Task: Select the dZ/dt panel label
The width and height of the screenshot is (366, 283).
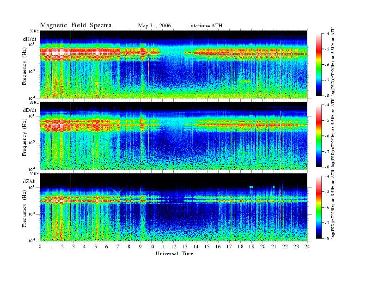Action: [x=30, y=181]
